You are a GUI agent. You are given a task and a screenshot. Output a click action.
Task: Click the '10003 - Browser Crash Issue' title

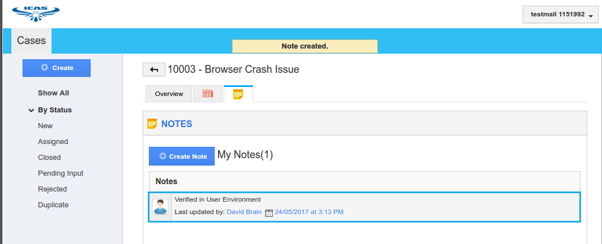click(x=233, y=69)
